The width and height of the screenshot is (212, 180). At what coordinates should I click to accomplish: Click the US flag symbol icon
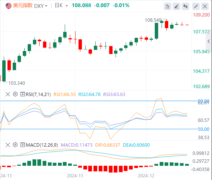click(9, 6)
